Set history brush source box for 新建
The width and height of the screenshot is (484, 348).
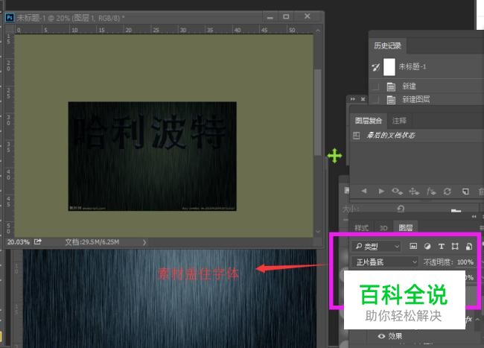coord(375,86)
